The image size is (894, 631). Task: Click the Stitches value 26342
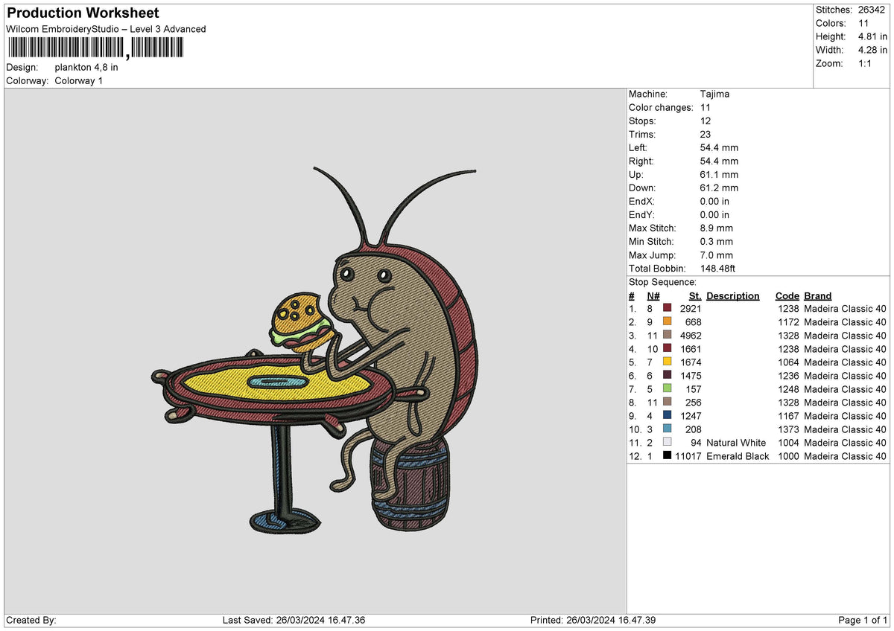click(x=872, y=10)
